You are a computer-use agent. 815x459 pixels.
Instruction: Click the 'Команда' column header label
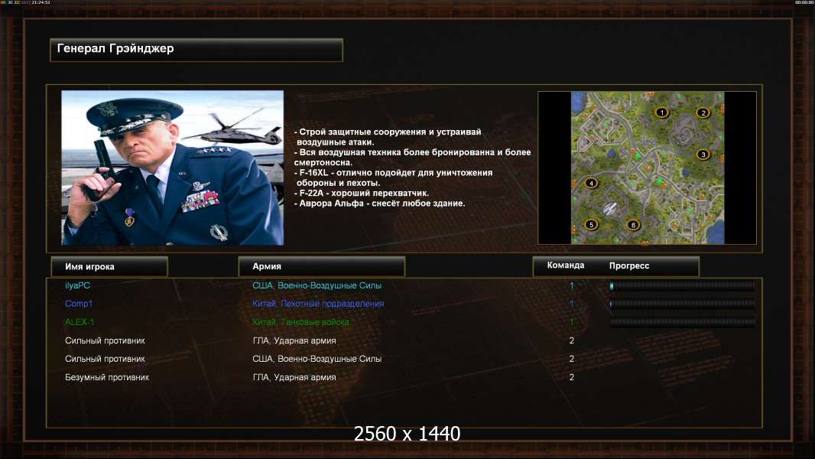[x=566, y=265]
